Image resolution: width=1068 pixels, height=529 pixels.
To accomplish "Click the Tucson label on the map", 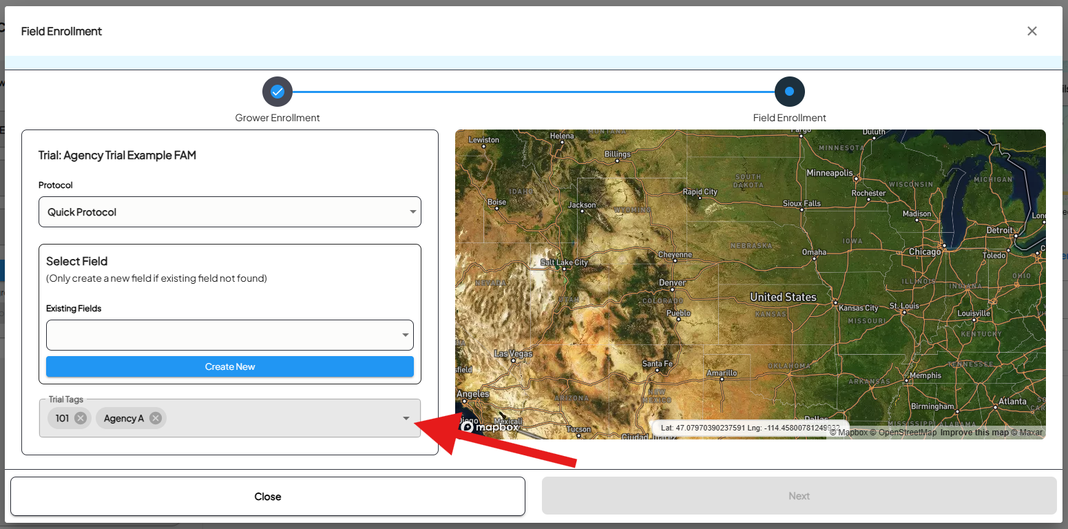I will (578, 429).
